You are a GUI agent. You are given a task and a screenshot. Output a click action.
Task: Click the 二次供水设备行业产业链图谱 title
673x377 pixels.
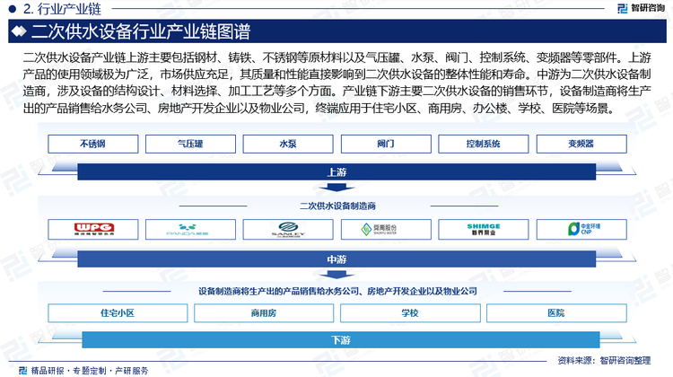(x=141, y=31)
